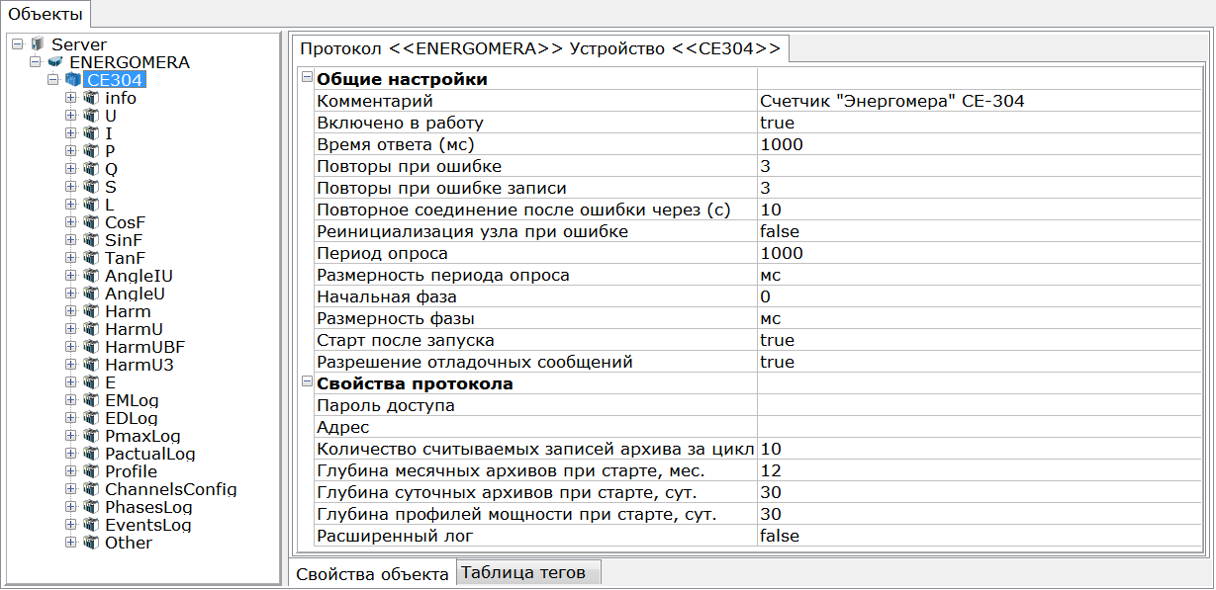Click the Старт после запуска true value
This screenshot has height=590, width=1216.
[981, 340]
